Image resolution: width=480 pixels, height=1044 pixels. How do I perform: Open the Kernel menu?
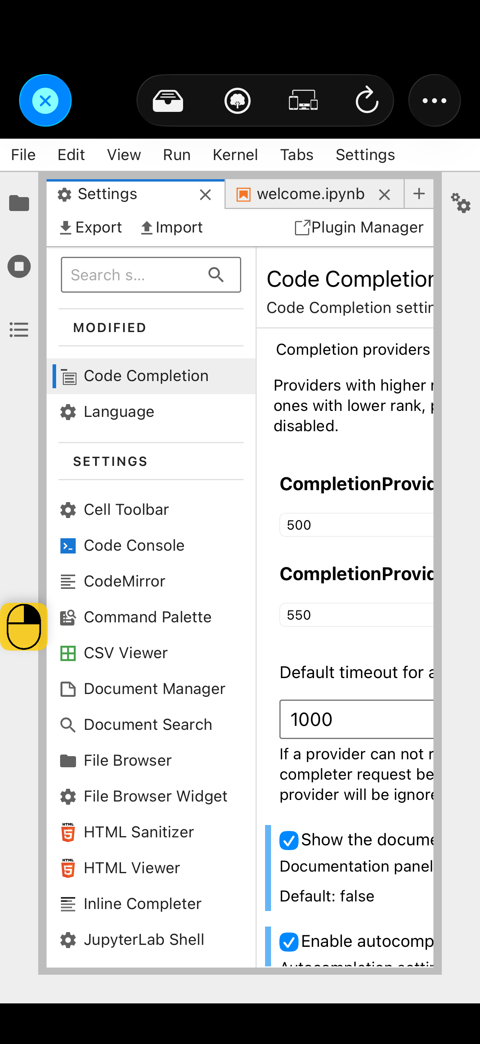click(235, 155)
